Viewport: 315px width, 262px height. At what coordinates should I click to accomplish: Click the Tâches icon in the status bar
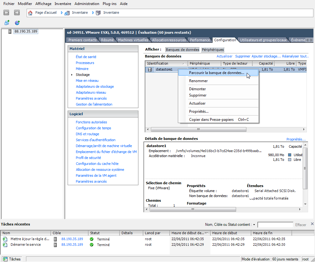click(x=5, y=259)
